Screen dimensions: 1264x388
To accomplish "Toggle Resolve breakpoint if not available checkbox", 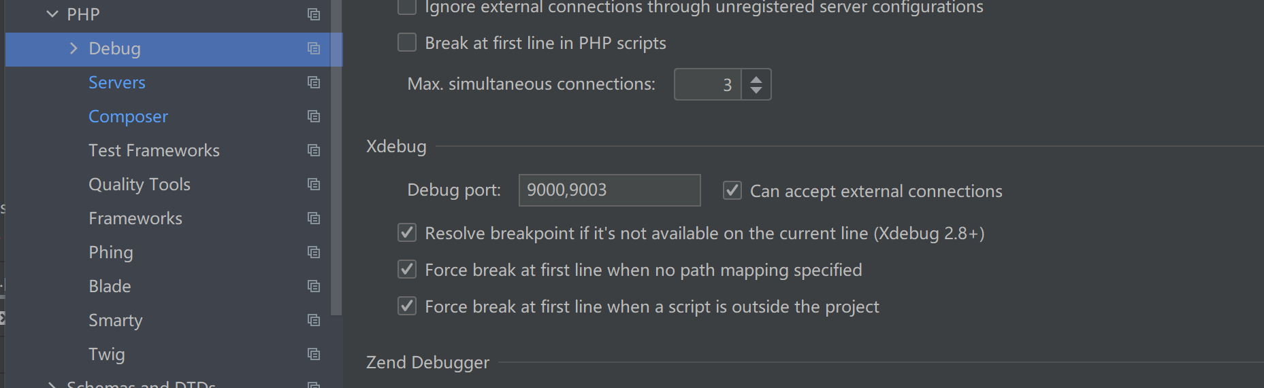I will click(407, 233).
